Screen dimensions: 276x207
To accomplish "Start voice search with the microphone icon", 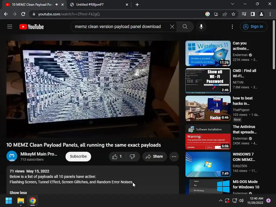I will 201,27.
